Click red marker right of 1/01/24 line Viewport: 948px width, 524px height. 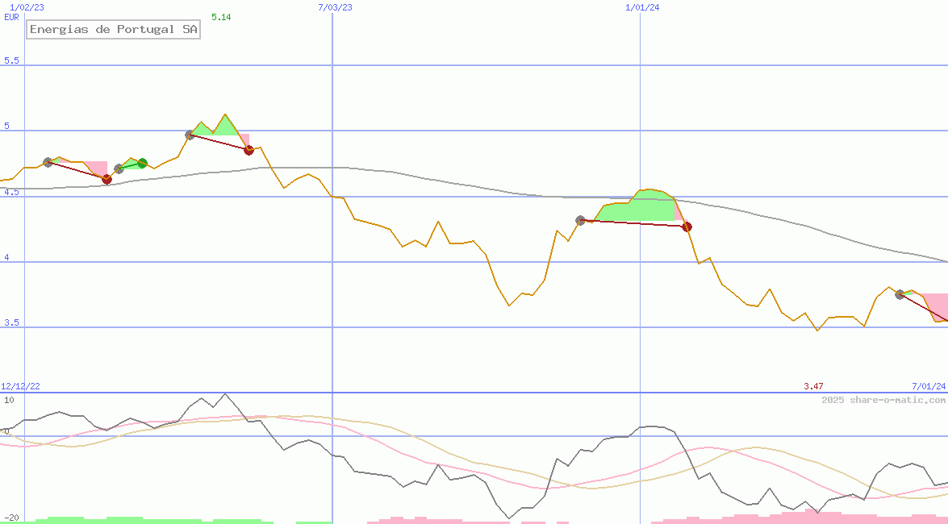(x=687, y=227)
